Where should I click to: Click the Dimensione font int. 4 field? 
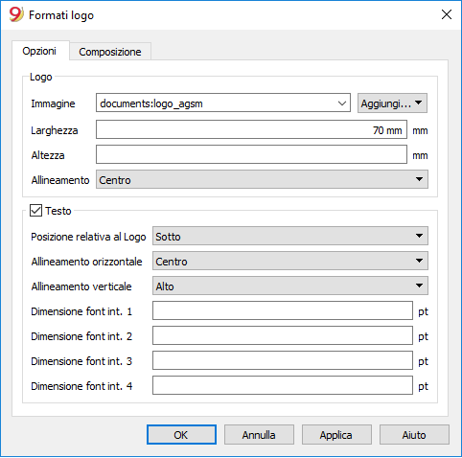click(283, 385)
